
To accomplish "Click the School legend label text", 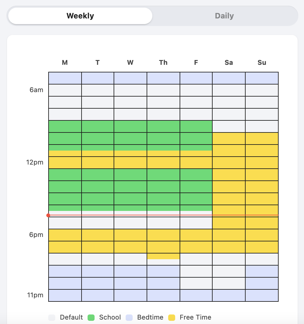I will (x=110, y=317).
